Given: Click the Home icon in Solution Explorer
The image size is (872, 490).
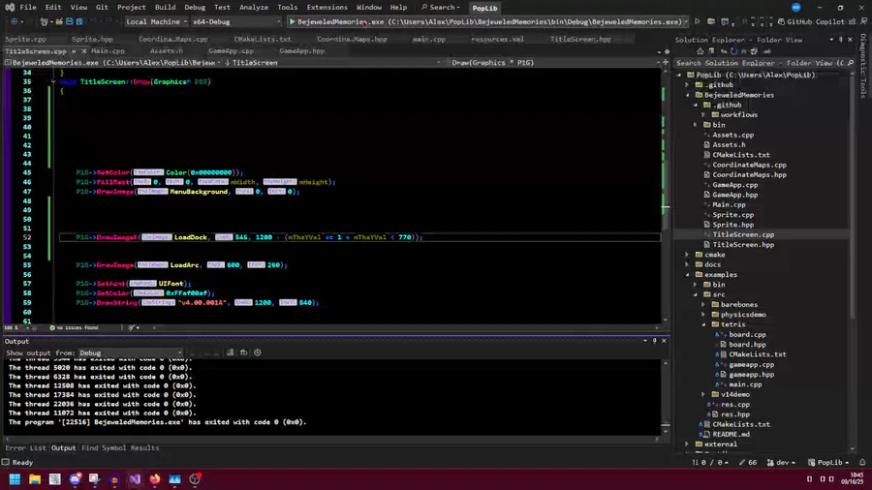Looking at the screenshot, I should pyautogui.click(x=701, y=51).
